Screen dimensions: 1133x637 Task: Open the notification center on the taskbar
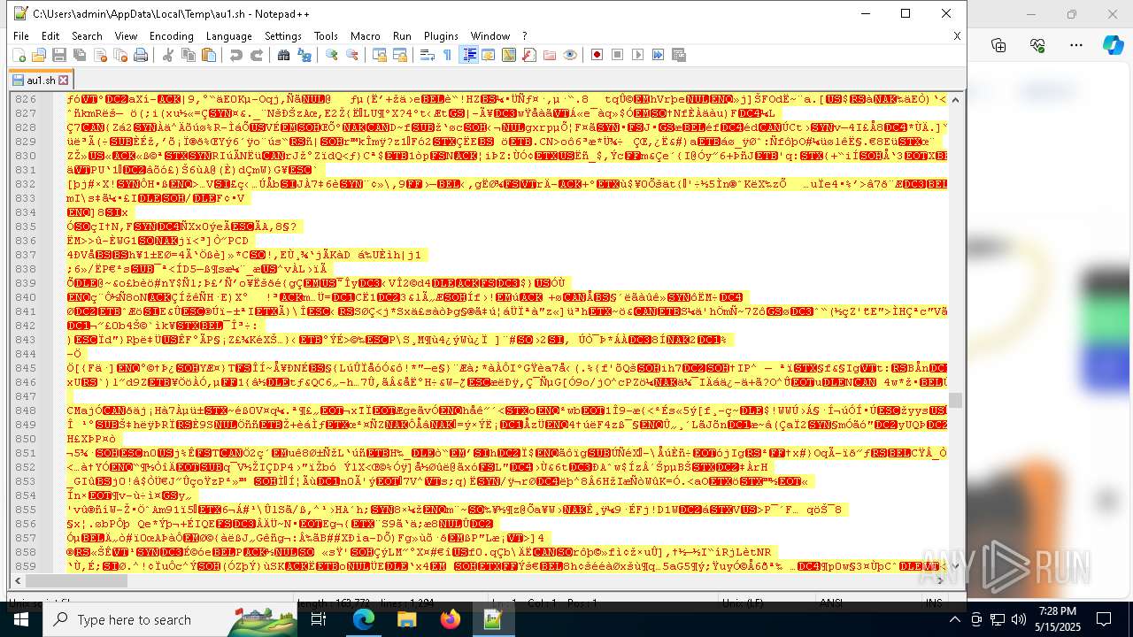click(1104, 619)
